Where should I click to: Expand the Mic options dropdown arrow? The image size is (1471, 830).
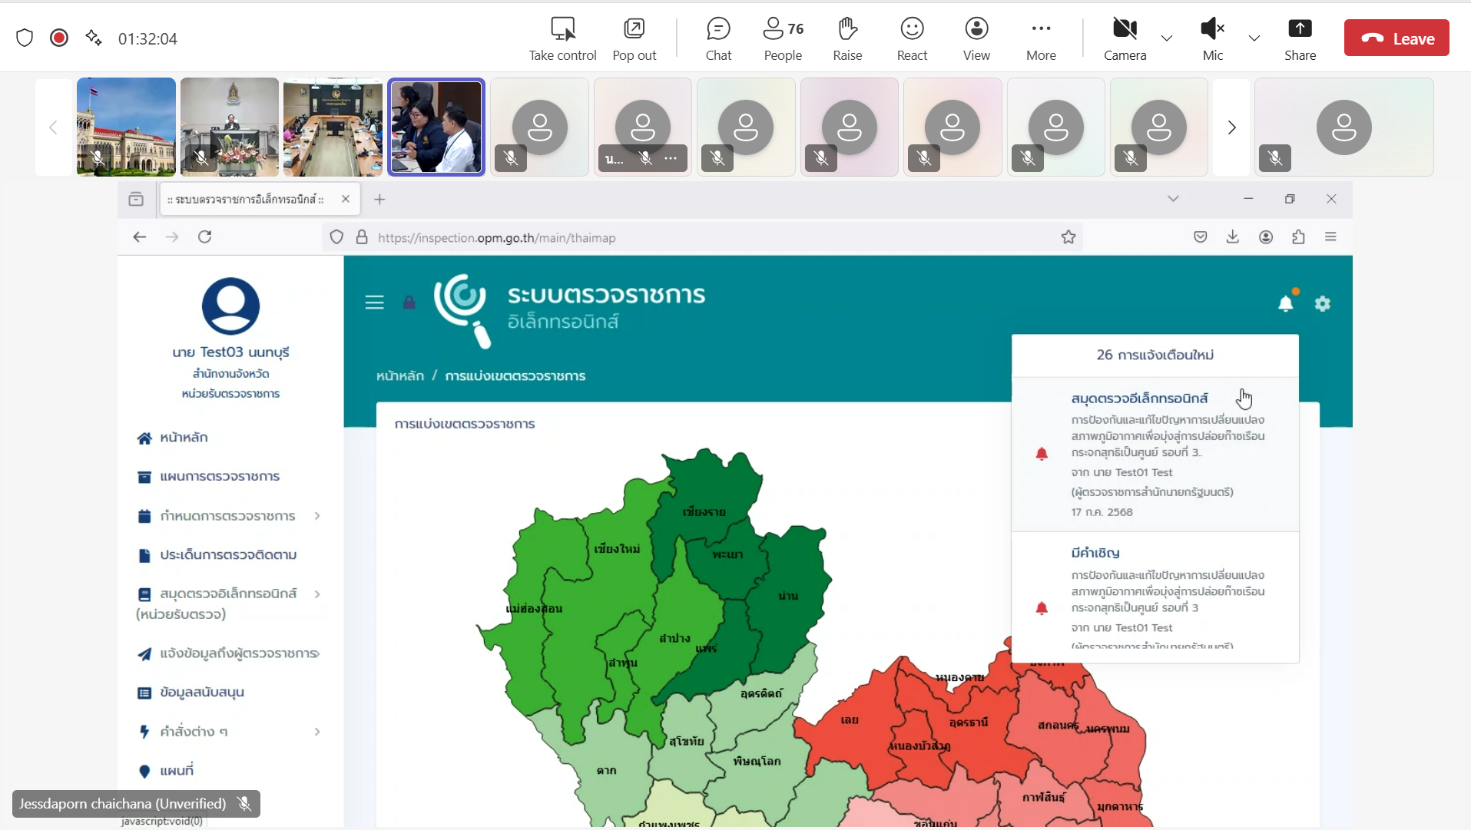(x=1254, y=38)
